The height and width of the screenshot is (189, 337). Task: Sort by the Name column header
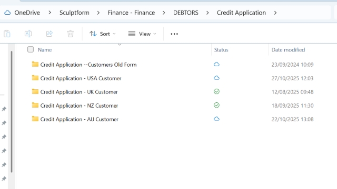pyautogui.click(x=45, y=50)
